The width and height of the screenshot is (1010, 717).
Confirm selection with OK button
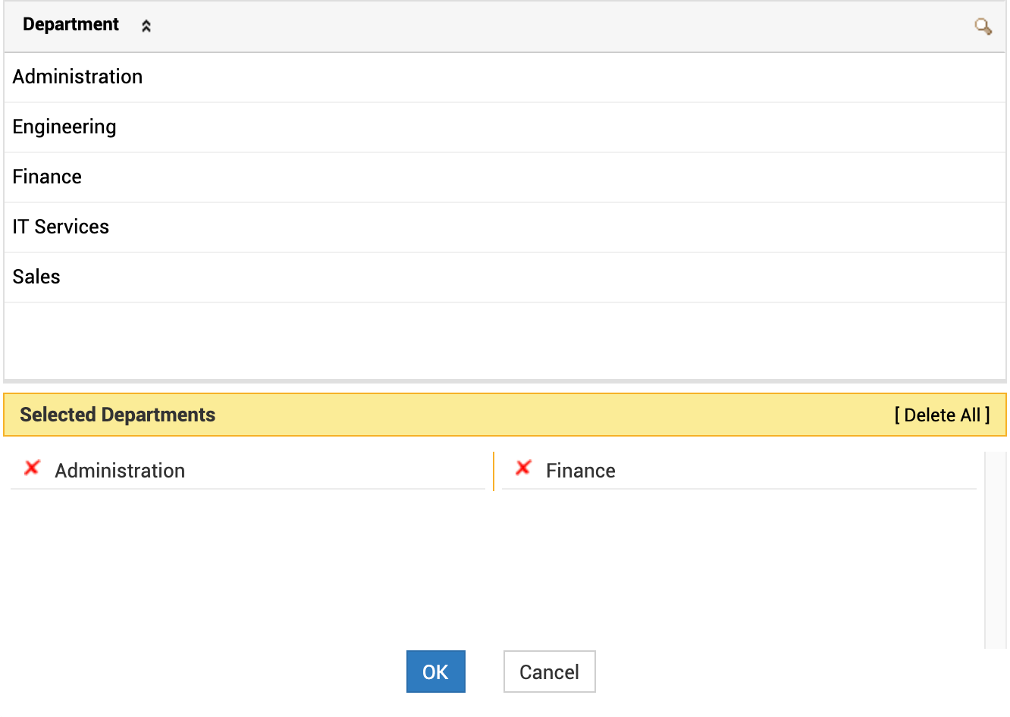pos(435,672)
